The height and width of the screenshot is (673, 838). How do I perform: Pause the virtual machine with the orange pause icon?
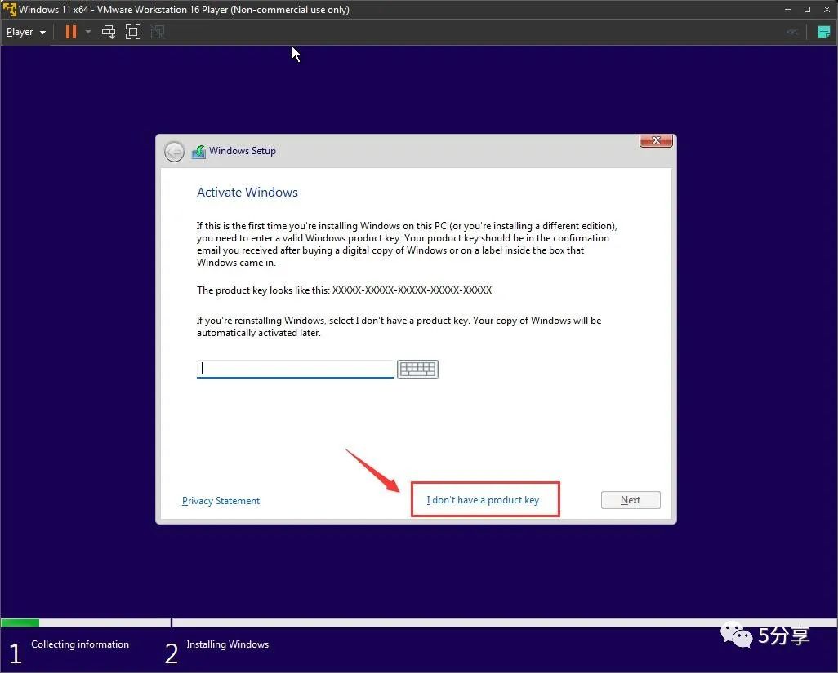pyautogui.click(x=70, y=32)
